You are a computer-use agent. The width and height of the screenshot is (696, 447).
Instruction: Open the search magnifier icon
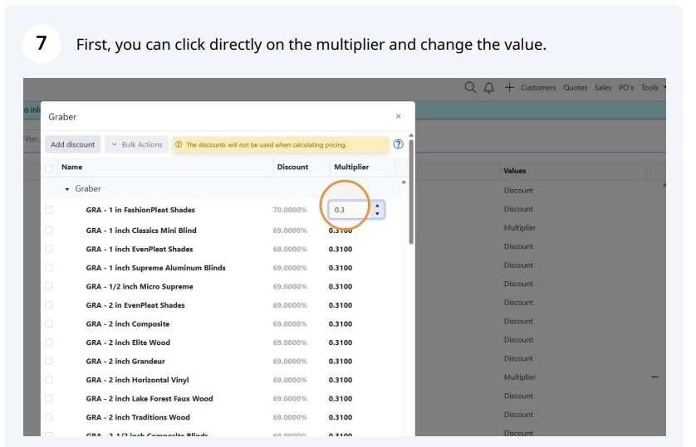tap(470, 87)
